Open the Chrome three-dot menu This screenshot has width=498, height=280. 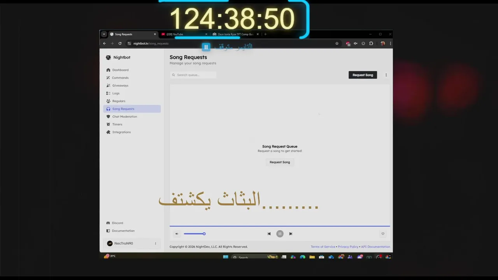(390, 44)
